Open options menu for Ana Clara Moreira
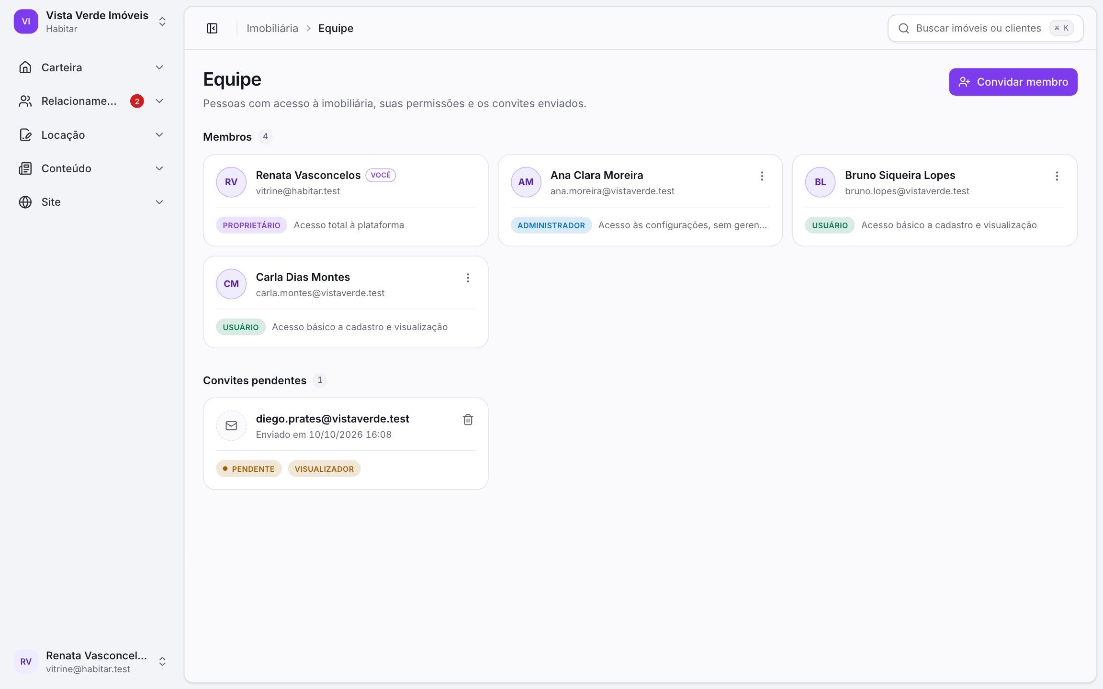This screenshot has width=1103, height=689. click(x=762, y=176)
